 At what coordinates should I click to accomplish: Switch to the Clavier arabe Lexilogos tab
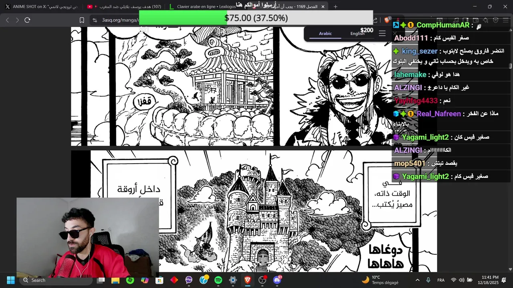206,6
